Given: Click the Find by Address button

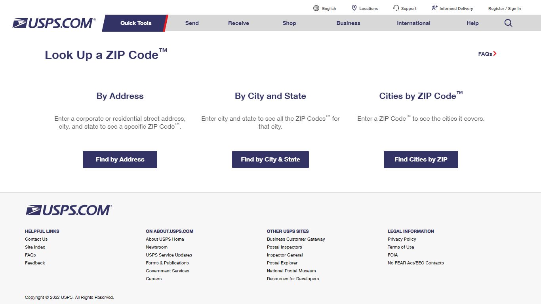Looking at the screenshot, I should click(x=120, y=159).
